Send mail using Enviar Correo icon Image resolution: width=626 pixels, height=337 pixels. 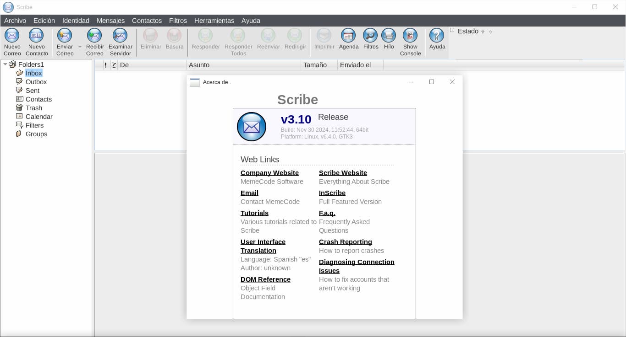pos(65,35)
